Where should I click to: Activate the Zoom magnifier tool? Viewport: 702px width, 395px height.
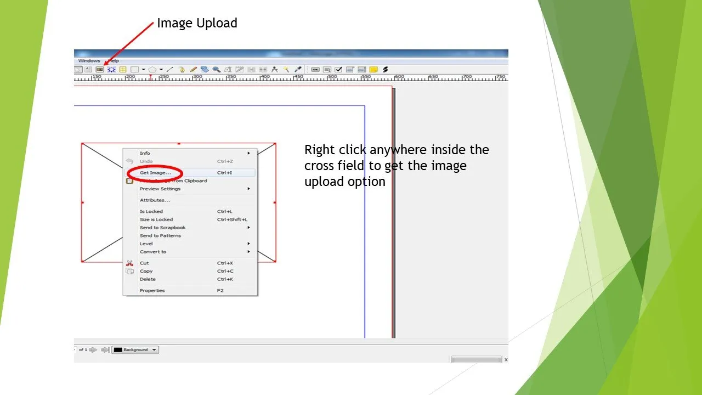click(x=217, y=70)
